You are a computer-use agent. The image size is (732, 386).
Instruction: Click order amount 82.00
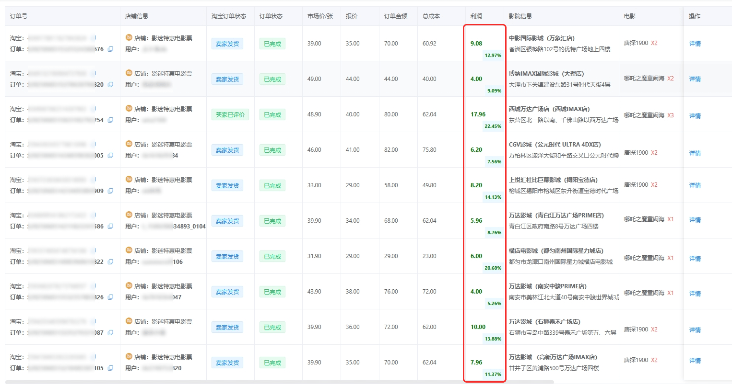point(391,150)
